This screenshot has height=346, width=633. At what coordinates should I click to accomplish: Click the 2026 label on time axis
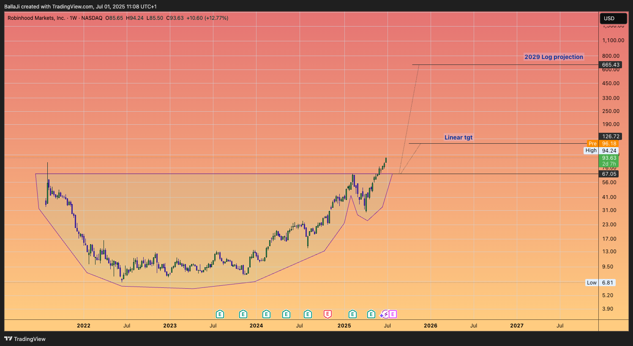click(x=431, y=326)
